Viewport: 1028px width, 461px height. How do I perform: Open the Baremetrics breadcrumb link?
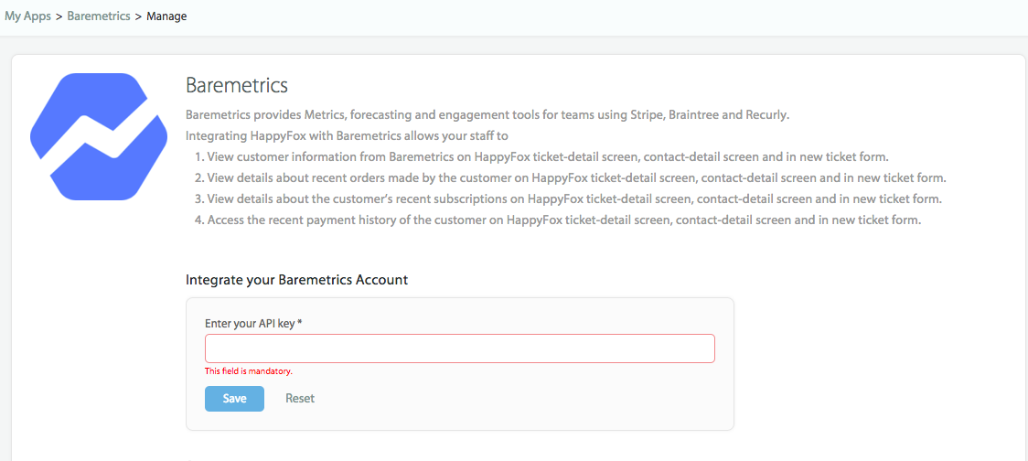pyautogui.click(x=99, y=16)
